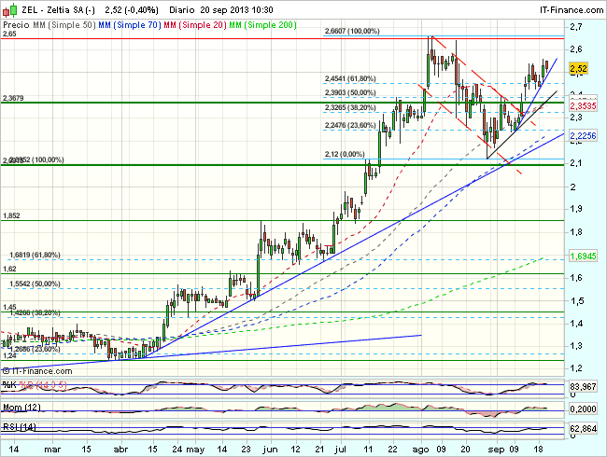The width and height of the screenshot is (607, 457).
Task: Select the 'MM (Simple 70)' legend entry
Action: 129,25
